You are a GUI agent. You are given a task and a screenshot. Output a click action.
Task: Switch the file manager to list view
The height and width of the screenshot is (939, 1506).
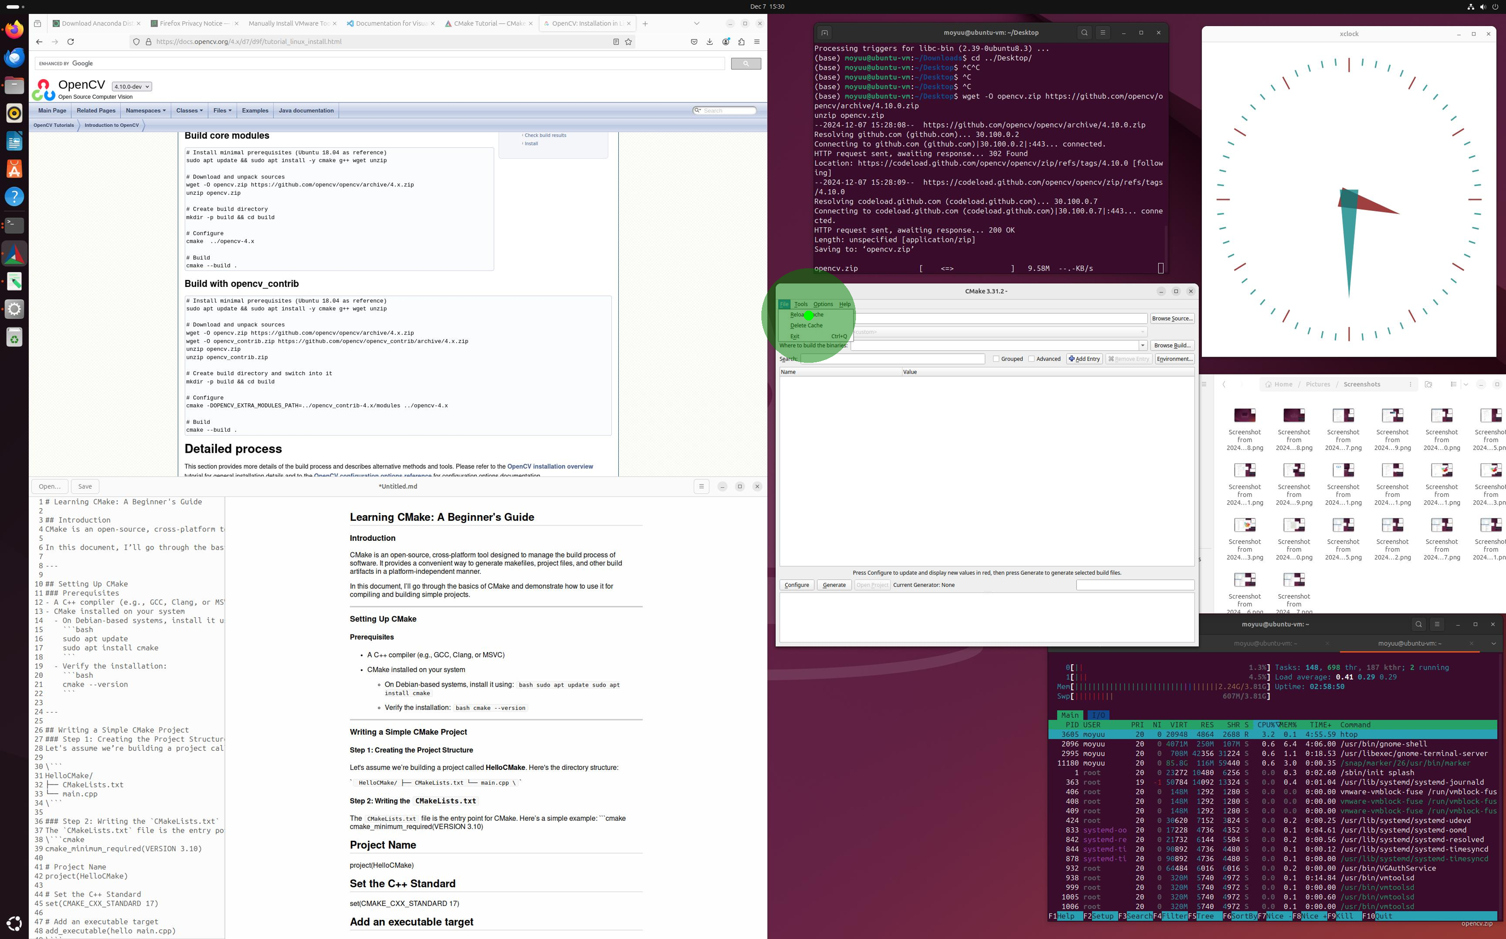(x=1453, y=384)
